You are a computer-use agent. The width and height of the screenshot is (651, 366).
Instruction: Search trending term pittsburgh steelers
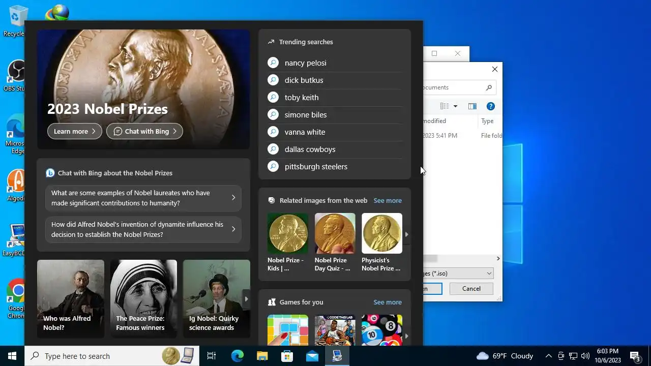pyautogui.click(x=316, y=166)
